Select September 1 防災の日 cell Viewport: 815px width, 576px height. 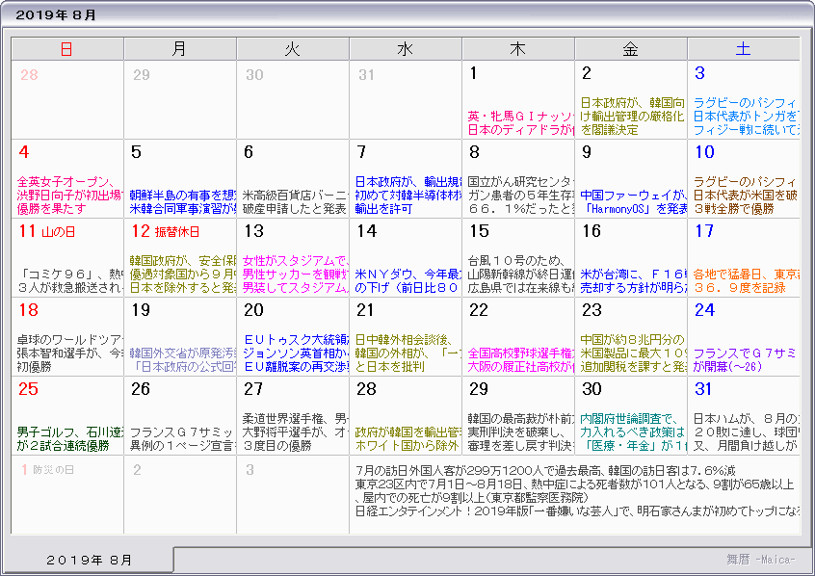tap(66, 493)
